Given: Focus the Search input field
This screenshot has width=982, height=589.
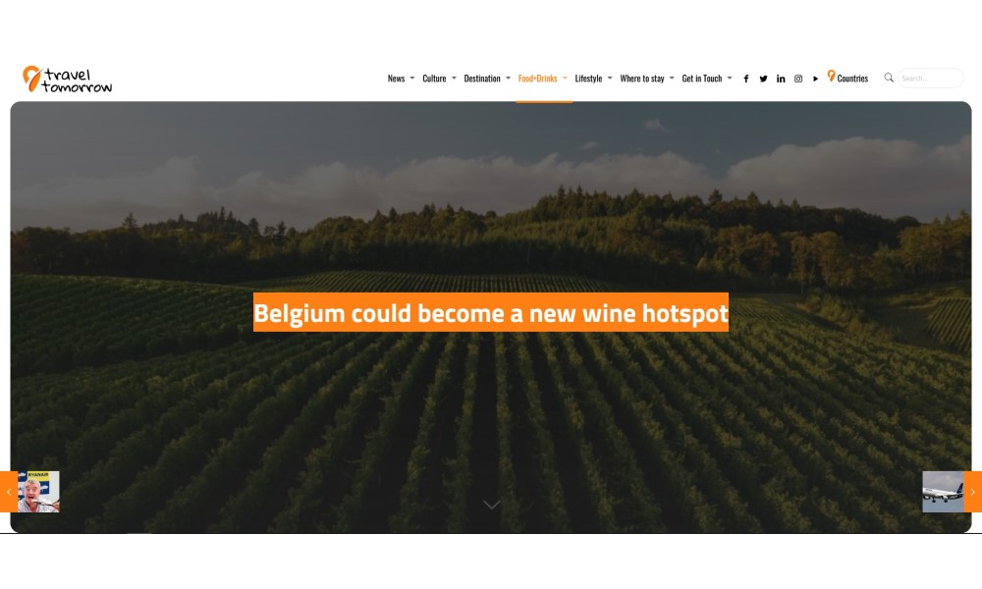Looking at the screenshot, I should point(931,79).
